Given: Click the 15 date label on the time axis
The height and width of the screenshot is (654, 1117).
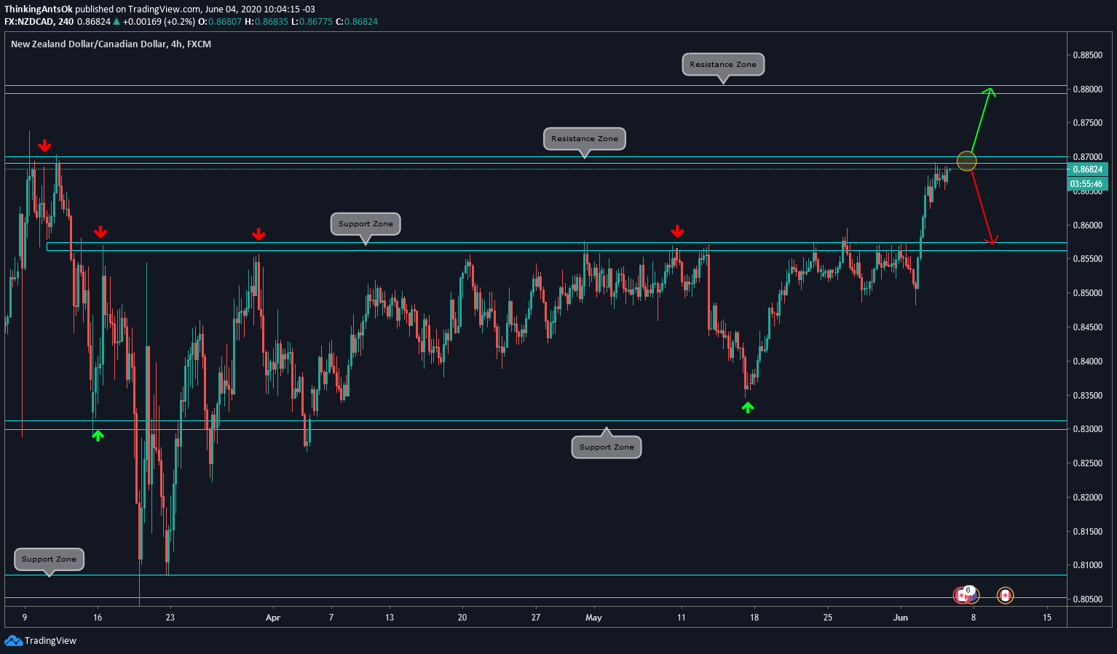Looking at the screenshot, I should click(x=1047, y=618).
